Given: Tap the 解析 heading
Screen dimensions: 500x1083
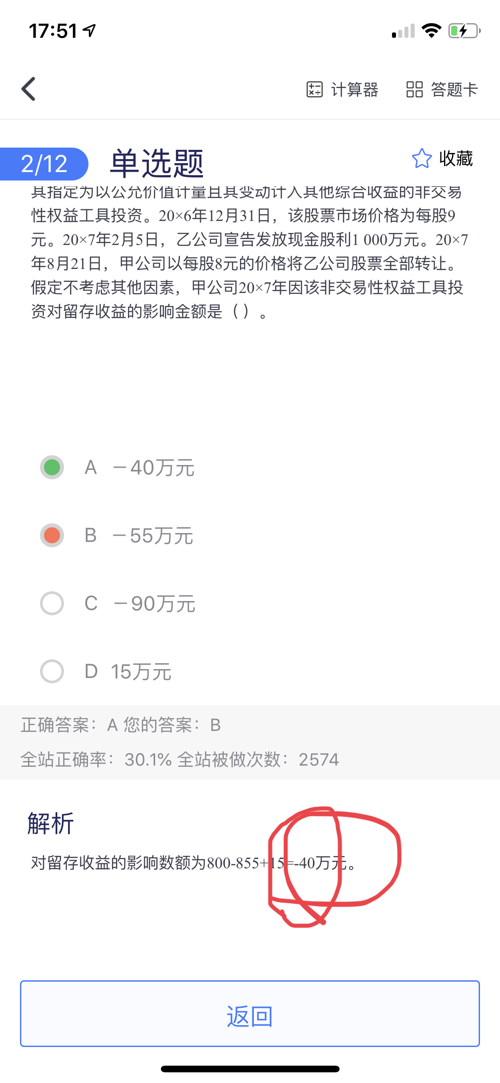Looking at the screenshot, I should [51, 824].
